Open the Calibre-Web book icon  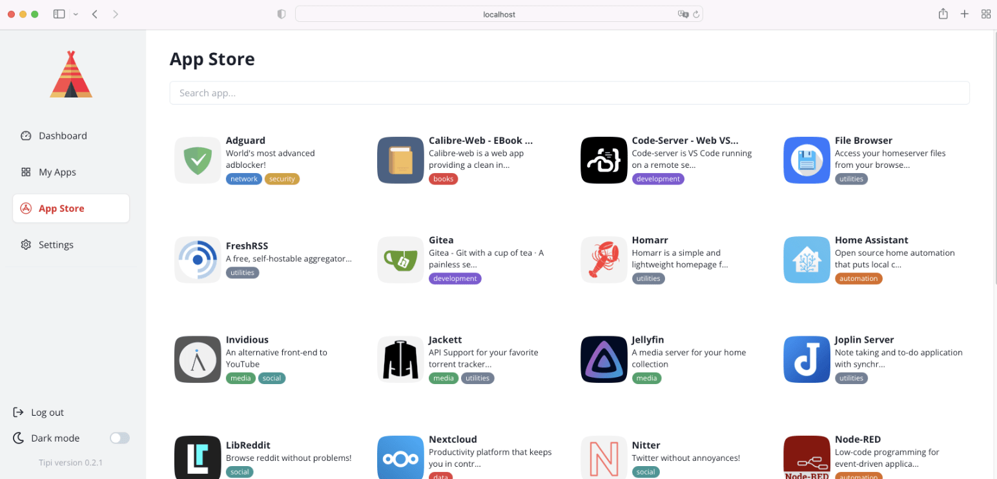pyautogui.click(x=400, y=160)
